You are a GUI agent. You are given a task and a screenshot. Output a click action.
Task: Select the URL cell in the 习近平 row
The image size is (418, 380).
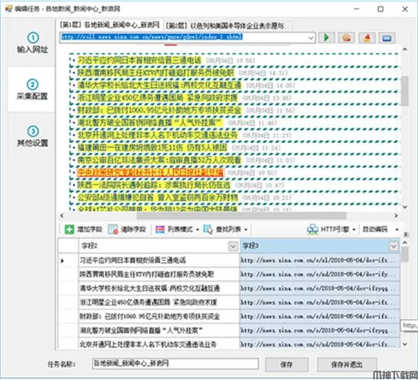point(320,260)
